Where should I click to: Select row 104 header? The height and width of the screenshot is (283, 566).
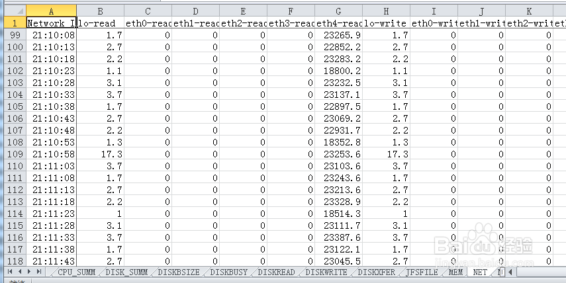coord(15,95)
